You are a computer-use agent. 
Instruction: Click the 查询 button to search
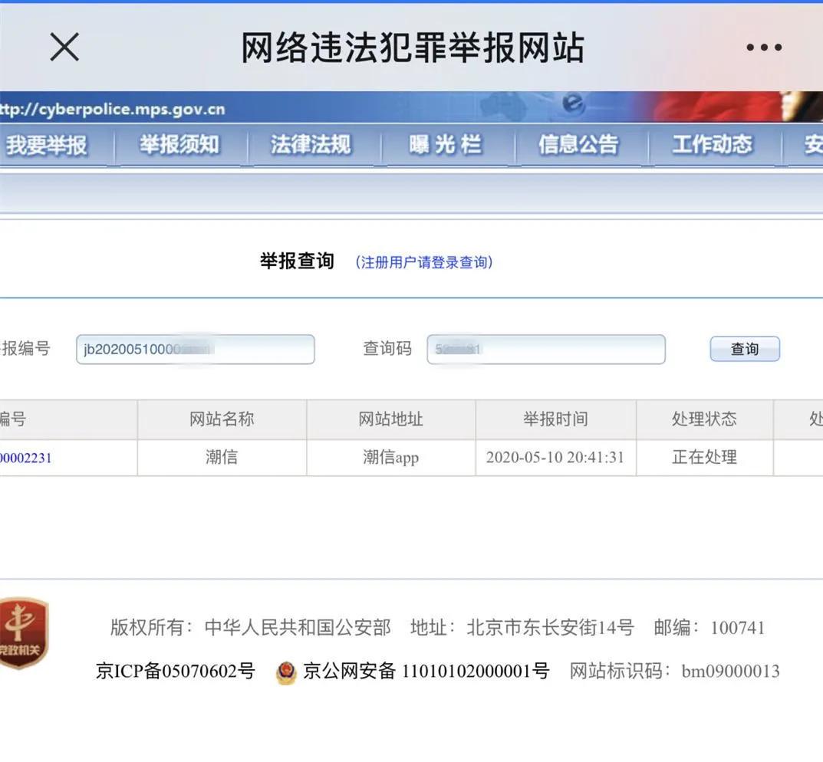pyautogui.click(x=743, y=349)
